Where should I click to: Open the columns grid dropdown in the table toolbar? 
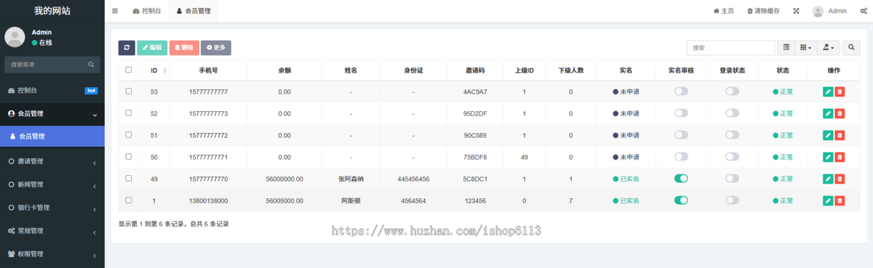tap(805, 47)
